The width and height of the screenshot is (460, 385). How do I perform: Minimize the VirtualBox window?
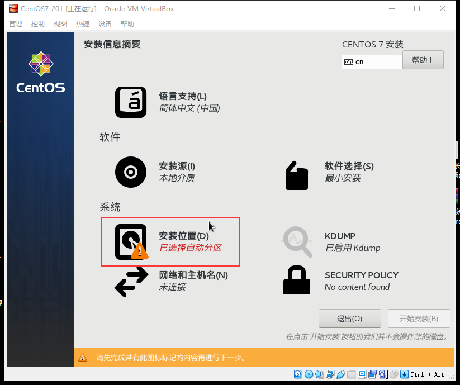[392, 8]
